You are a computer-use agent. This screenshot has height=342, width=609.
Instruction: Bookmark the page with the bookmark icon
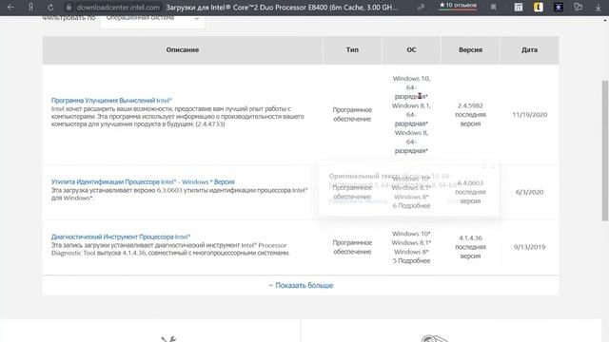[x=493, y=7]
